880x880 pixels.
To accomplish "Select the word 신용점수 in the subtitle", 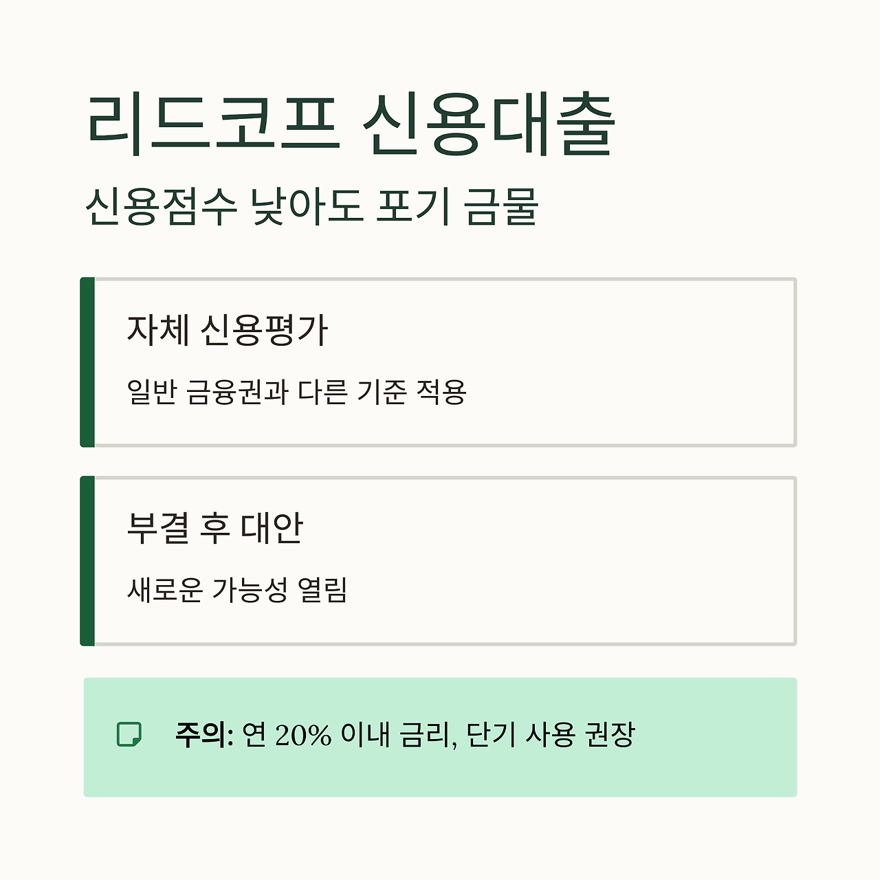I will [161, 206].
